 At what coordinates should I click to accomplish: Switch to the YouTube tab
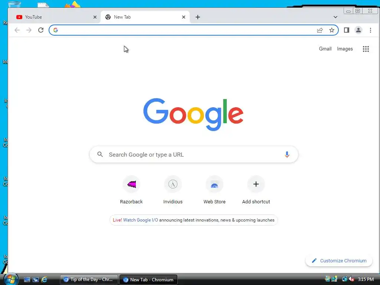point(55,17)
